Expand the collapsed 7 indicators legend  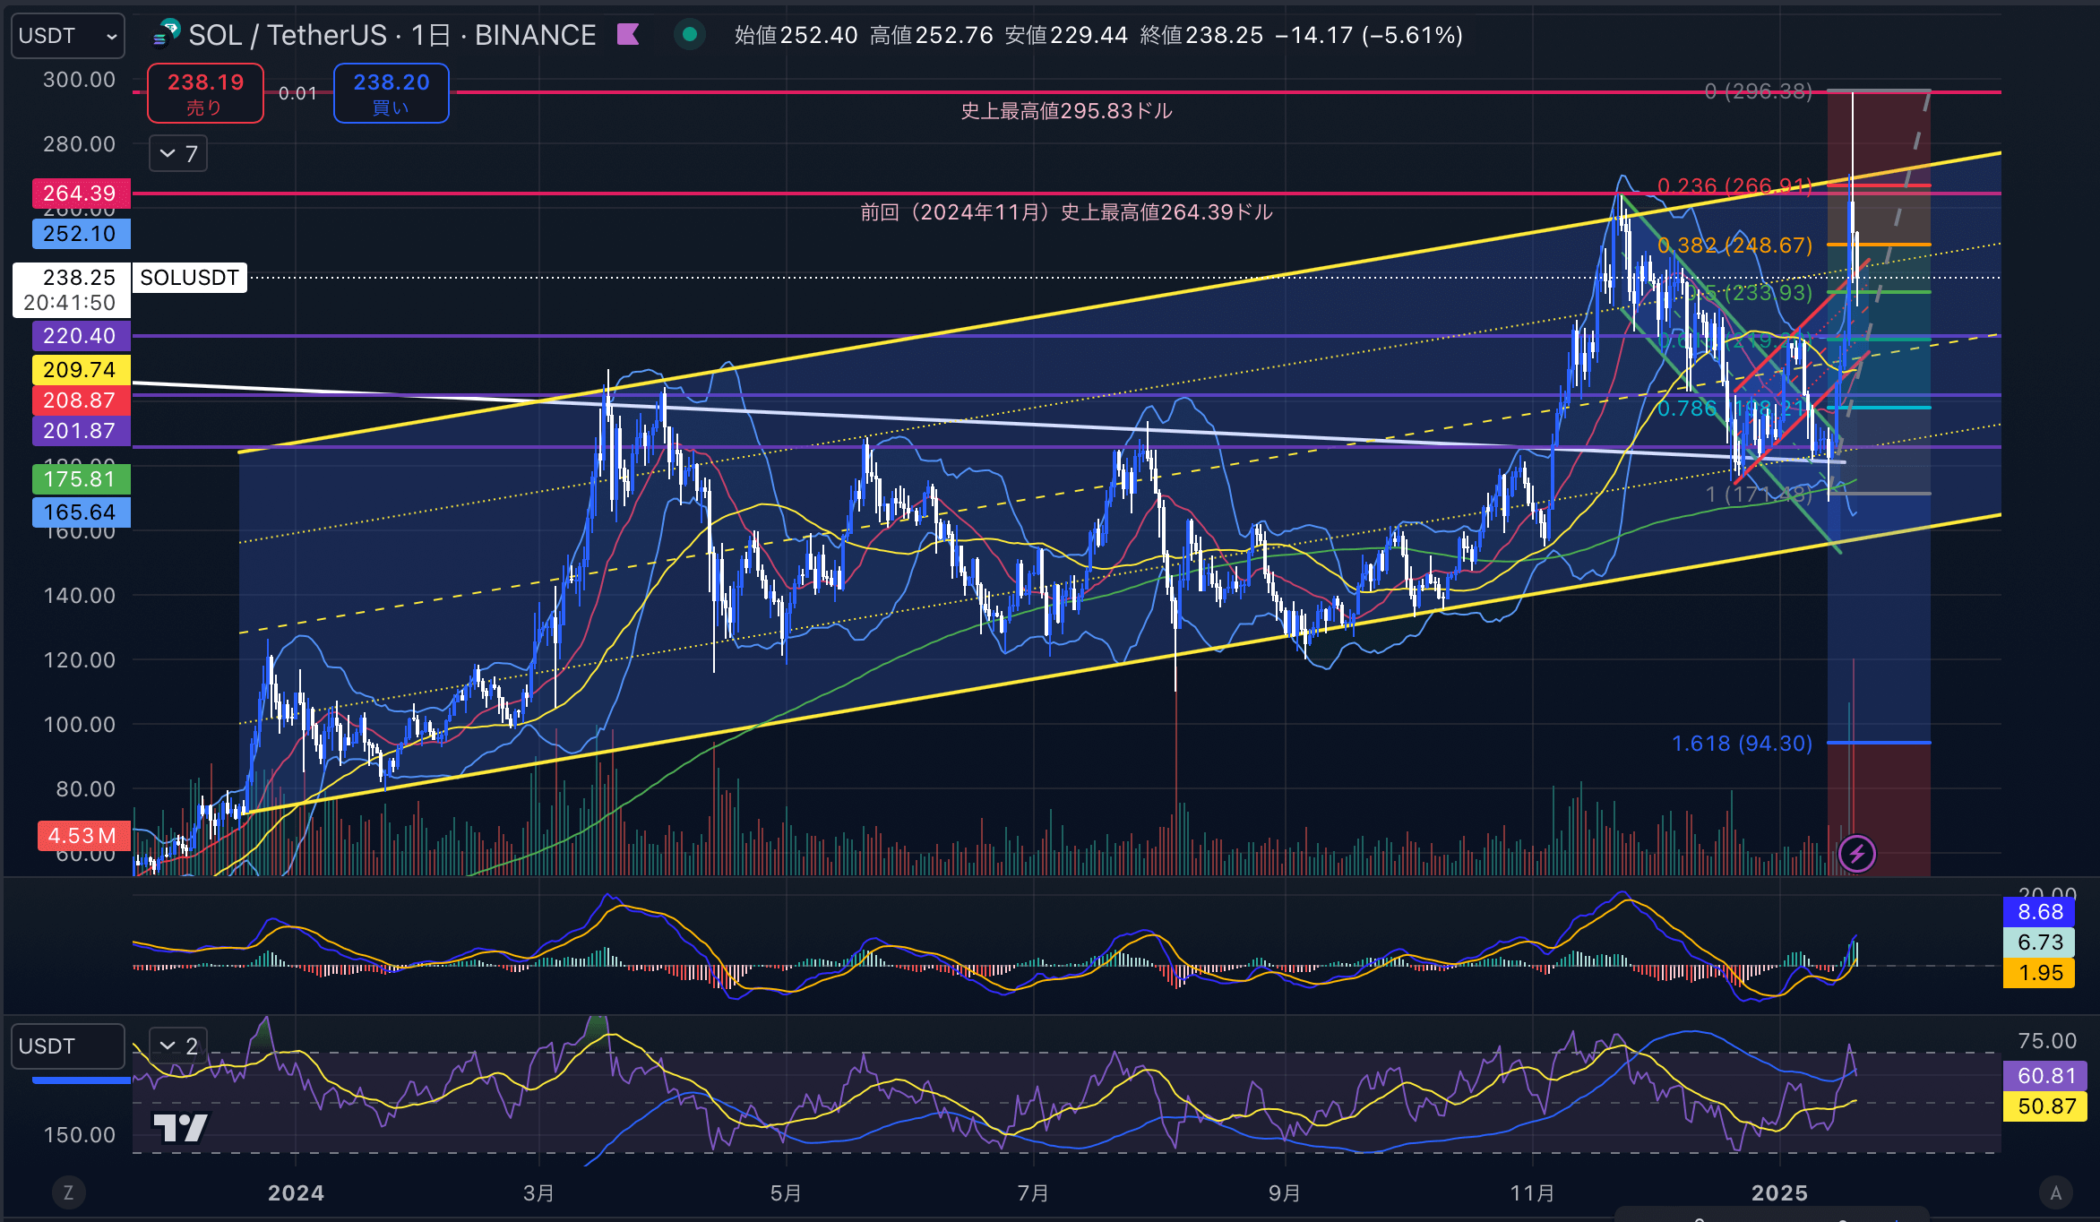(x=178, y=154)
